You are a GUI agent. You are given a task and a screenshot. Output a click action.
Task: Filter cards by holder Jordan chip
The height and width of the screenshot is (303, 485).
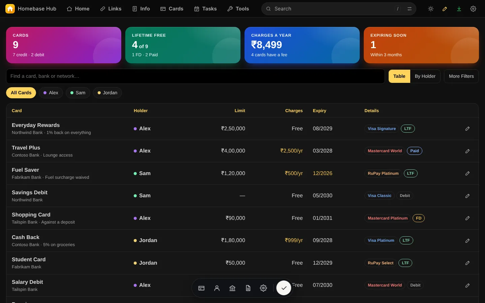(x=107, y=93)
